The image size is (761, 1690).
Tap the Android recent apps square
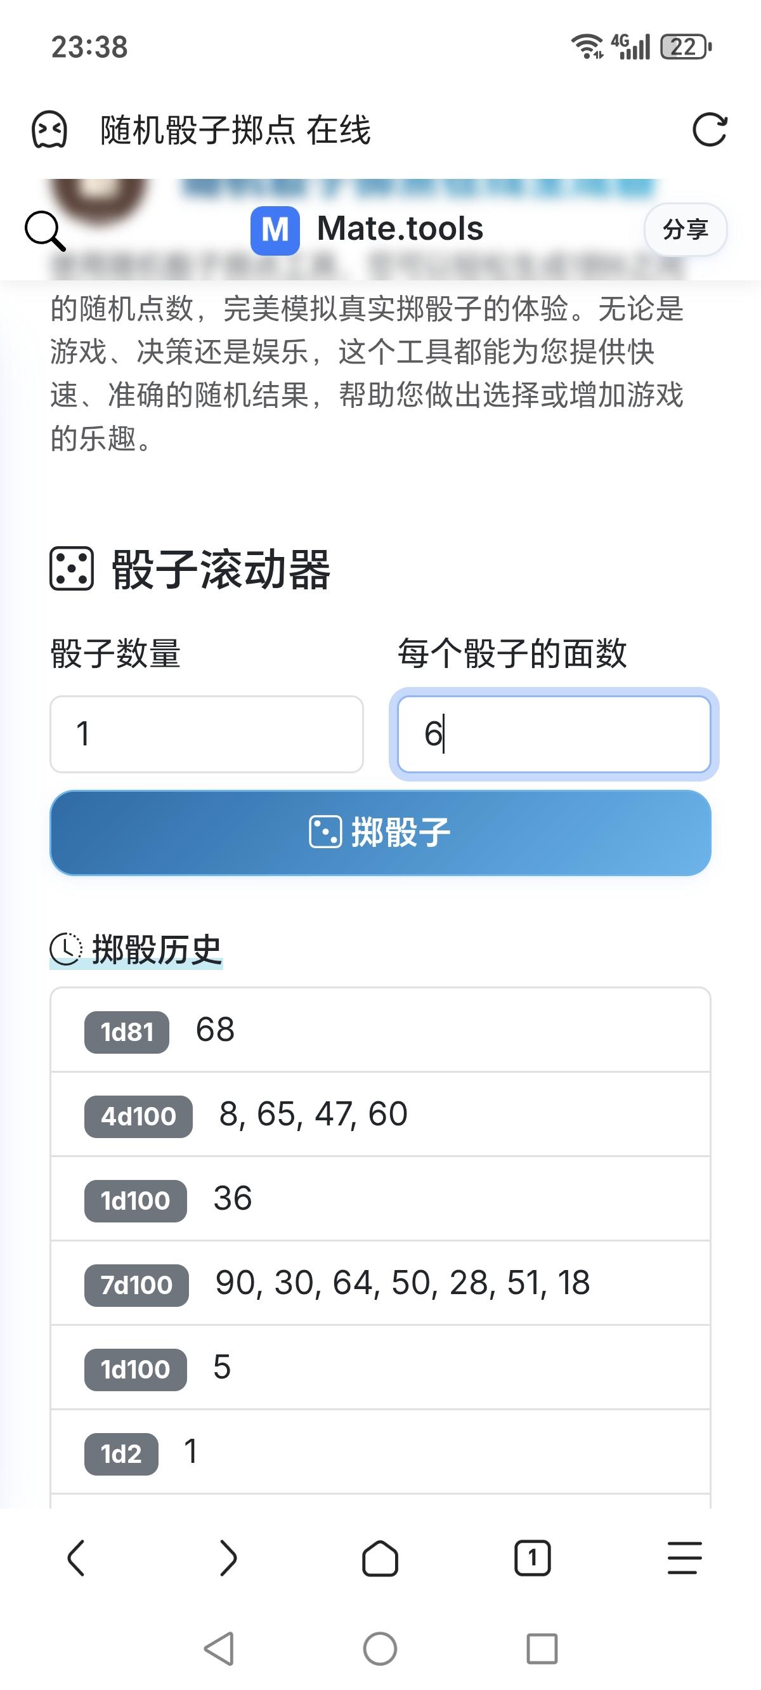[542, 1649]
